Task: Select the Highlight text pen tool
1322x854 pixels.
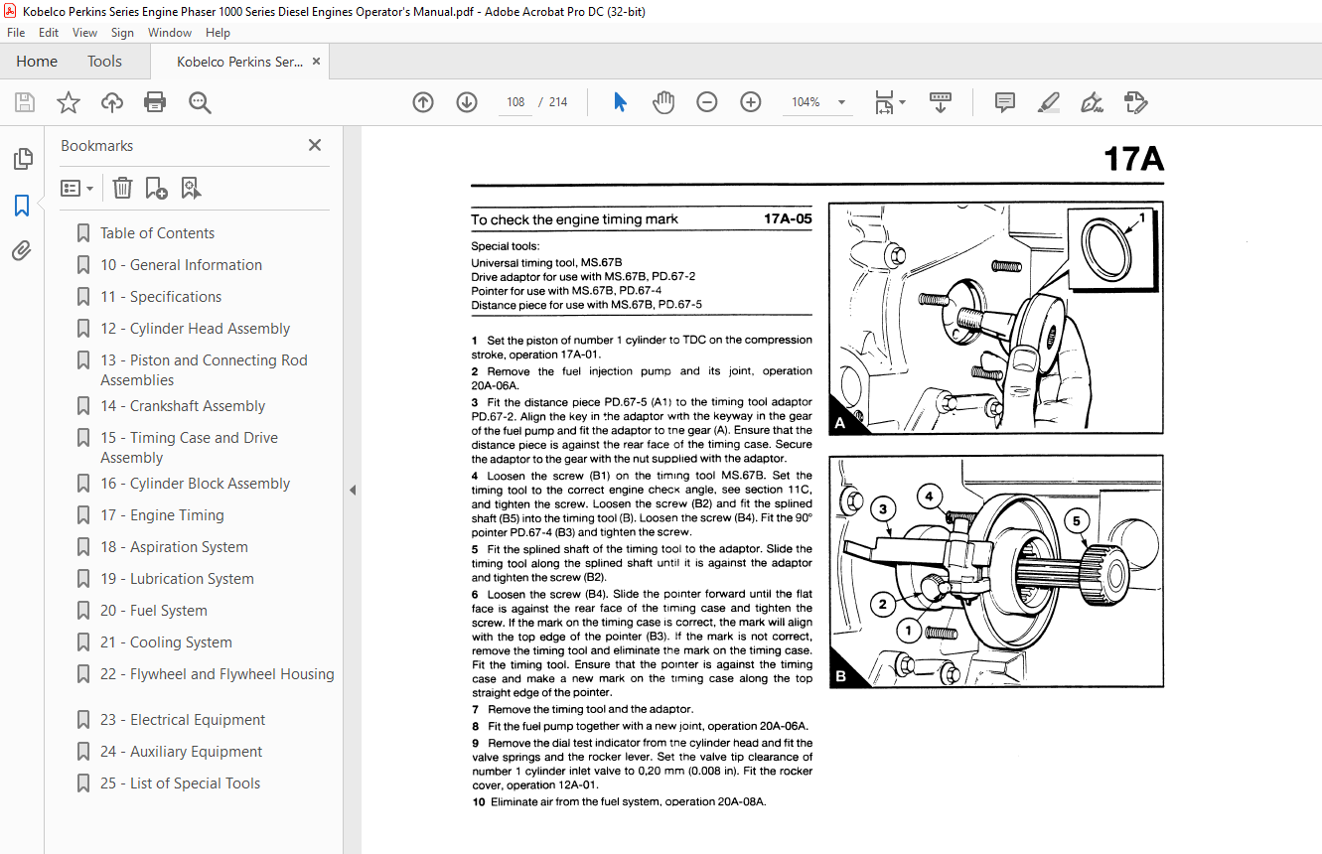Action: (x=1048, y=102)
